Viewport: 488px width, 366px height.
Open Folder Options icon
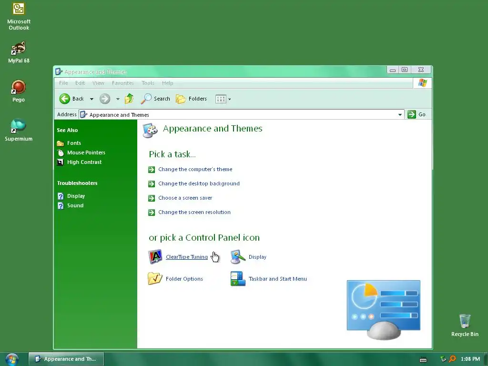click(155, 278)
